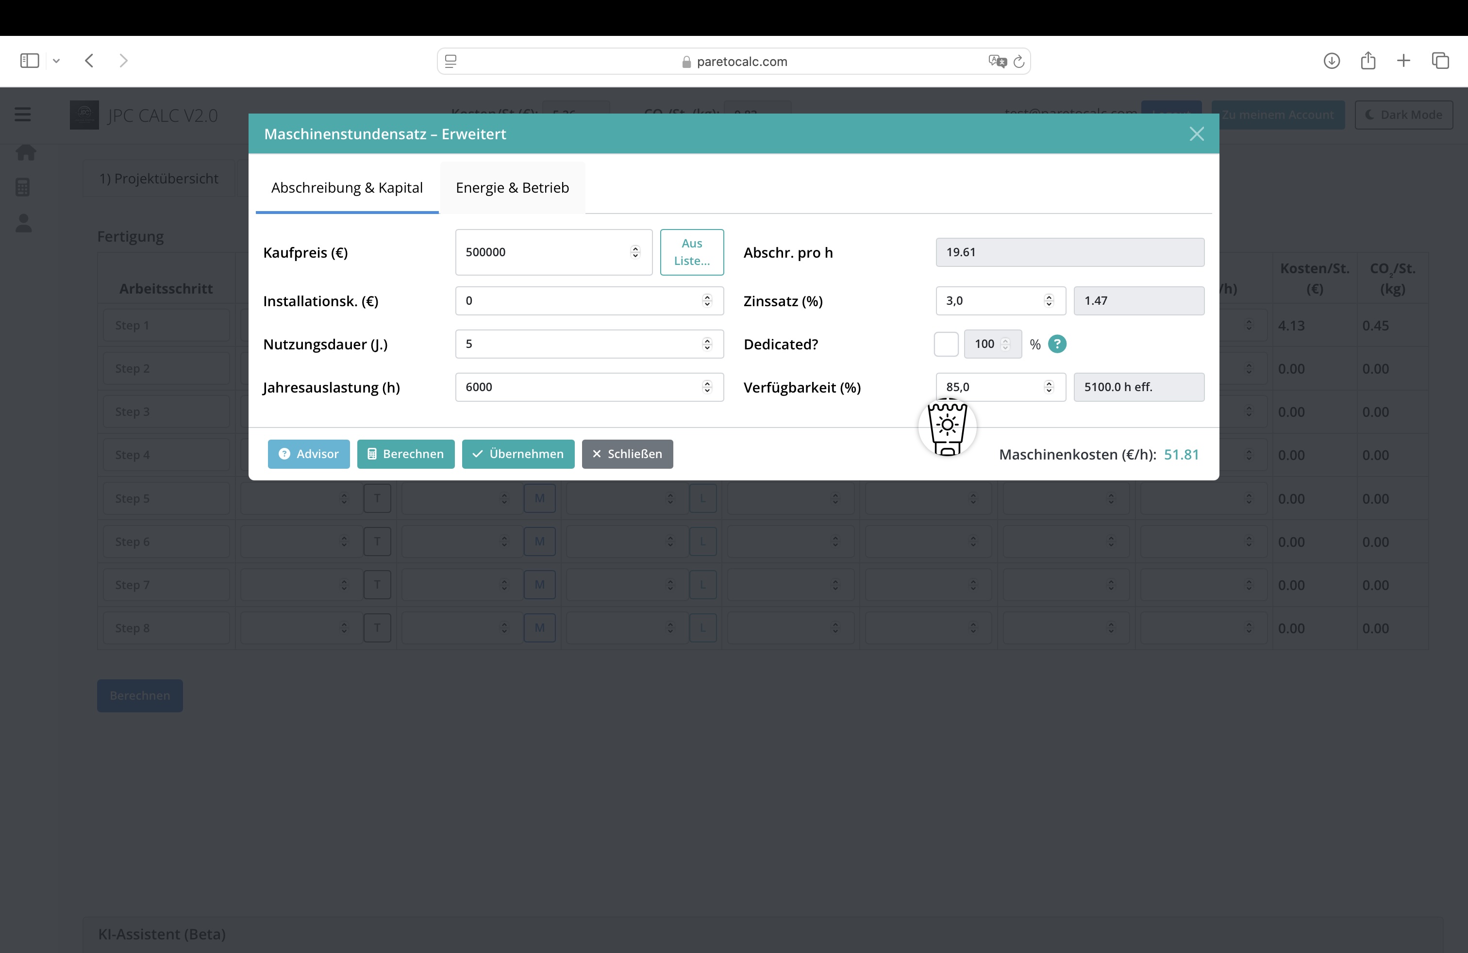Click the Share icon in Safari toolbar
Image resolution: width=1468 pixels, height=953 pixels.
pyautogui.click(x=1368, y=60)
